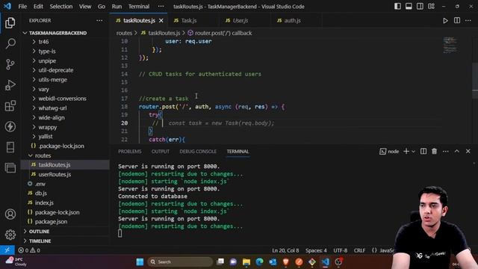The height and width of the screenshot is (269, 478).
Task: Open Microsoft Edge from the taskbar
Action: tap(259, 262)
